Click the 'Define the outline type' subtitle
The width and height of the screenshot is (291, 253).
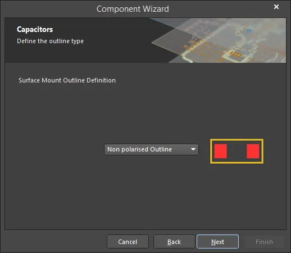[x=50, y=41]
